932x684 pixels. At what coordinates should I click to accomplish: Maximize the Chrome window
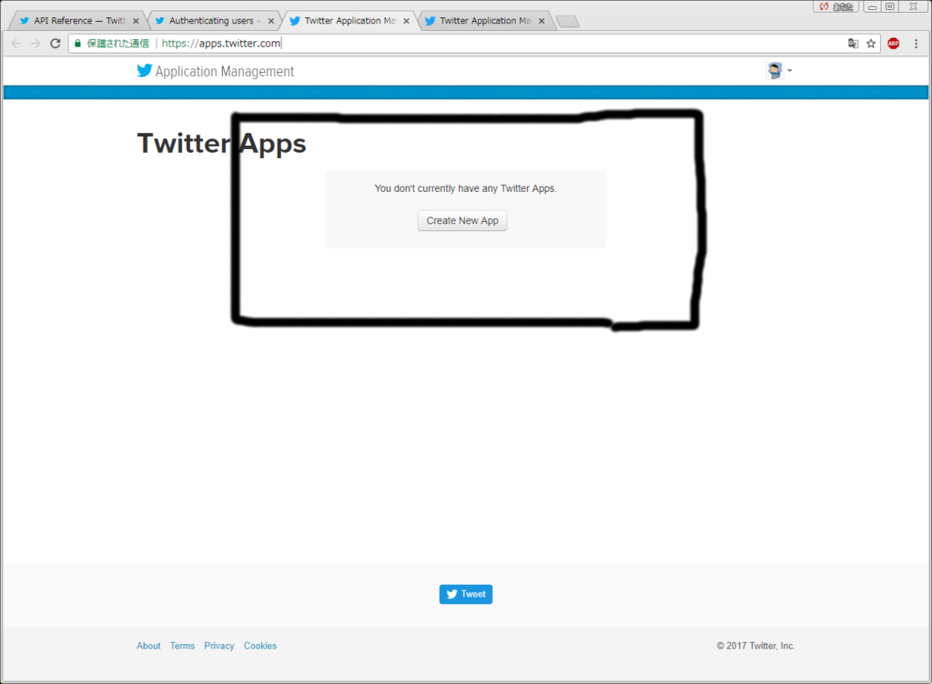pos(890,6)
